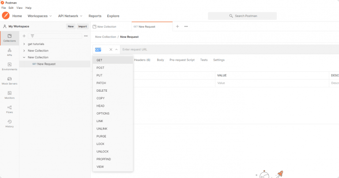Select LINK from method list

tap(113, 121)
